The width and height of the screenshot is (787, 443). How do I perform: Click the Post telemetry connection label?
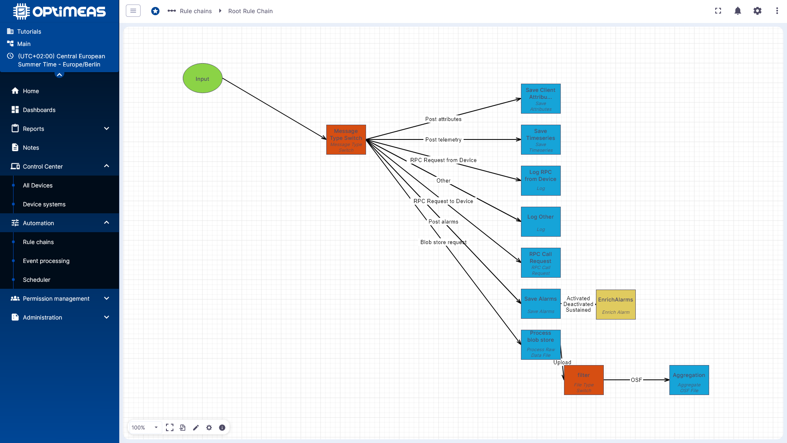[444, 140]
